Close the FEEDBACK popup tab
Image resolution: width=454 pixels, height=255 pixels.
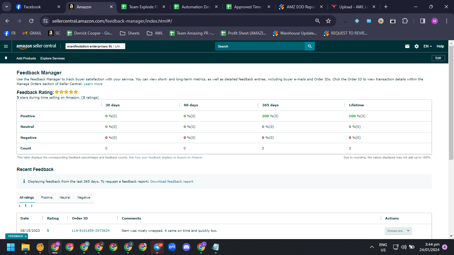click(x=25, y=236)
